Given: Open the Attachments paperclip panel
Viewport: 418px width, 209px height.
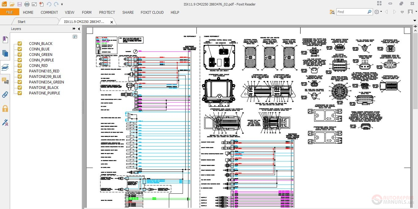Looking at the screenshot, I should (x=5, y=94).
